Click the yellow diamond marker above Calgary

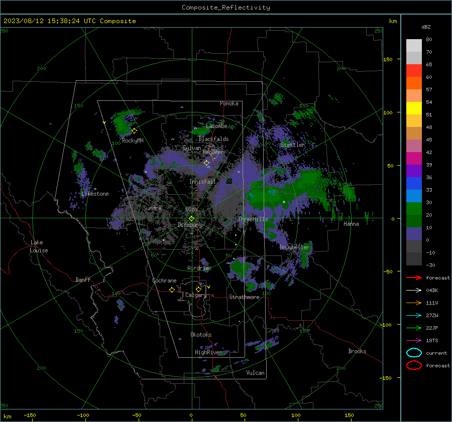[198, 289]
